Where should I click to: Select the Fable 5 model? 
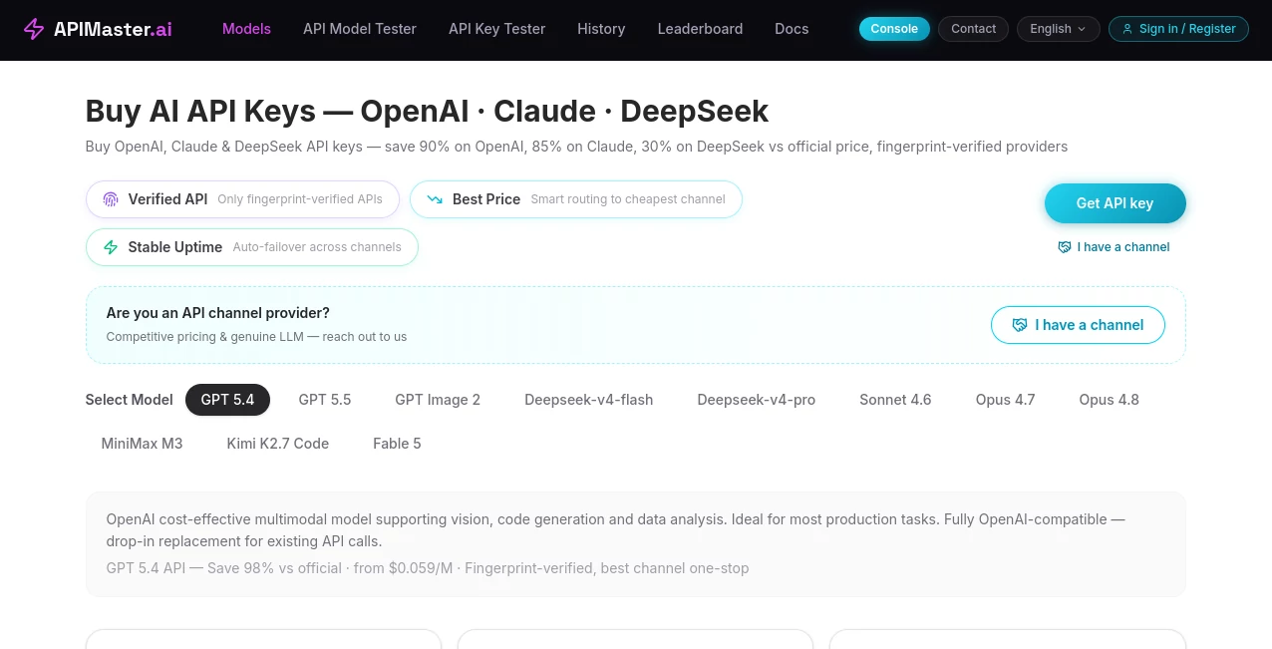click(397, 444)
